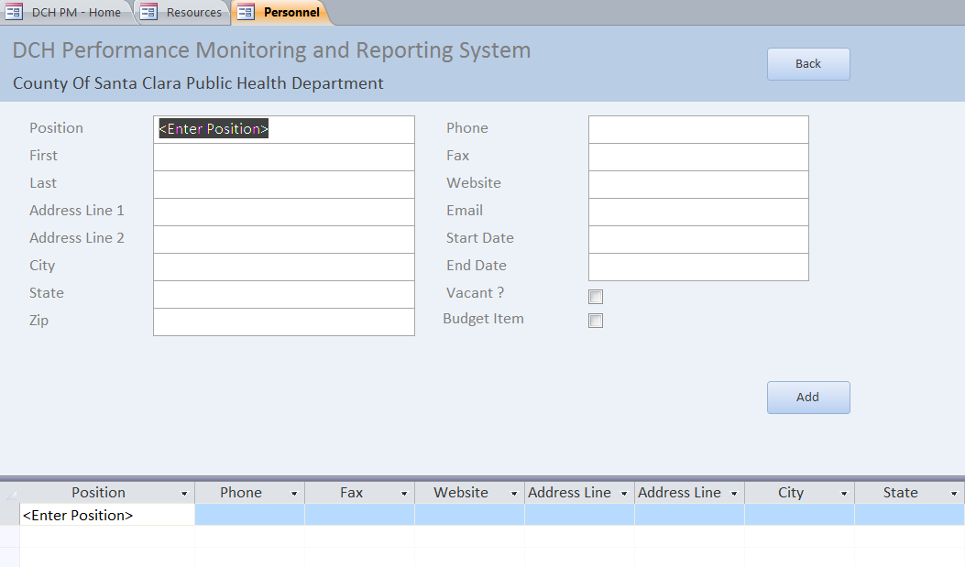This screenshot has width=965, height=567.
Task: Open the Position column filter dropdown
Action: pos(184,494)
